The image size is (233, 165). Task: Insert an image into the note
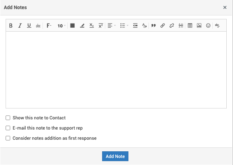199,26
